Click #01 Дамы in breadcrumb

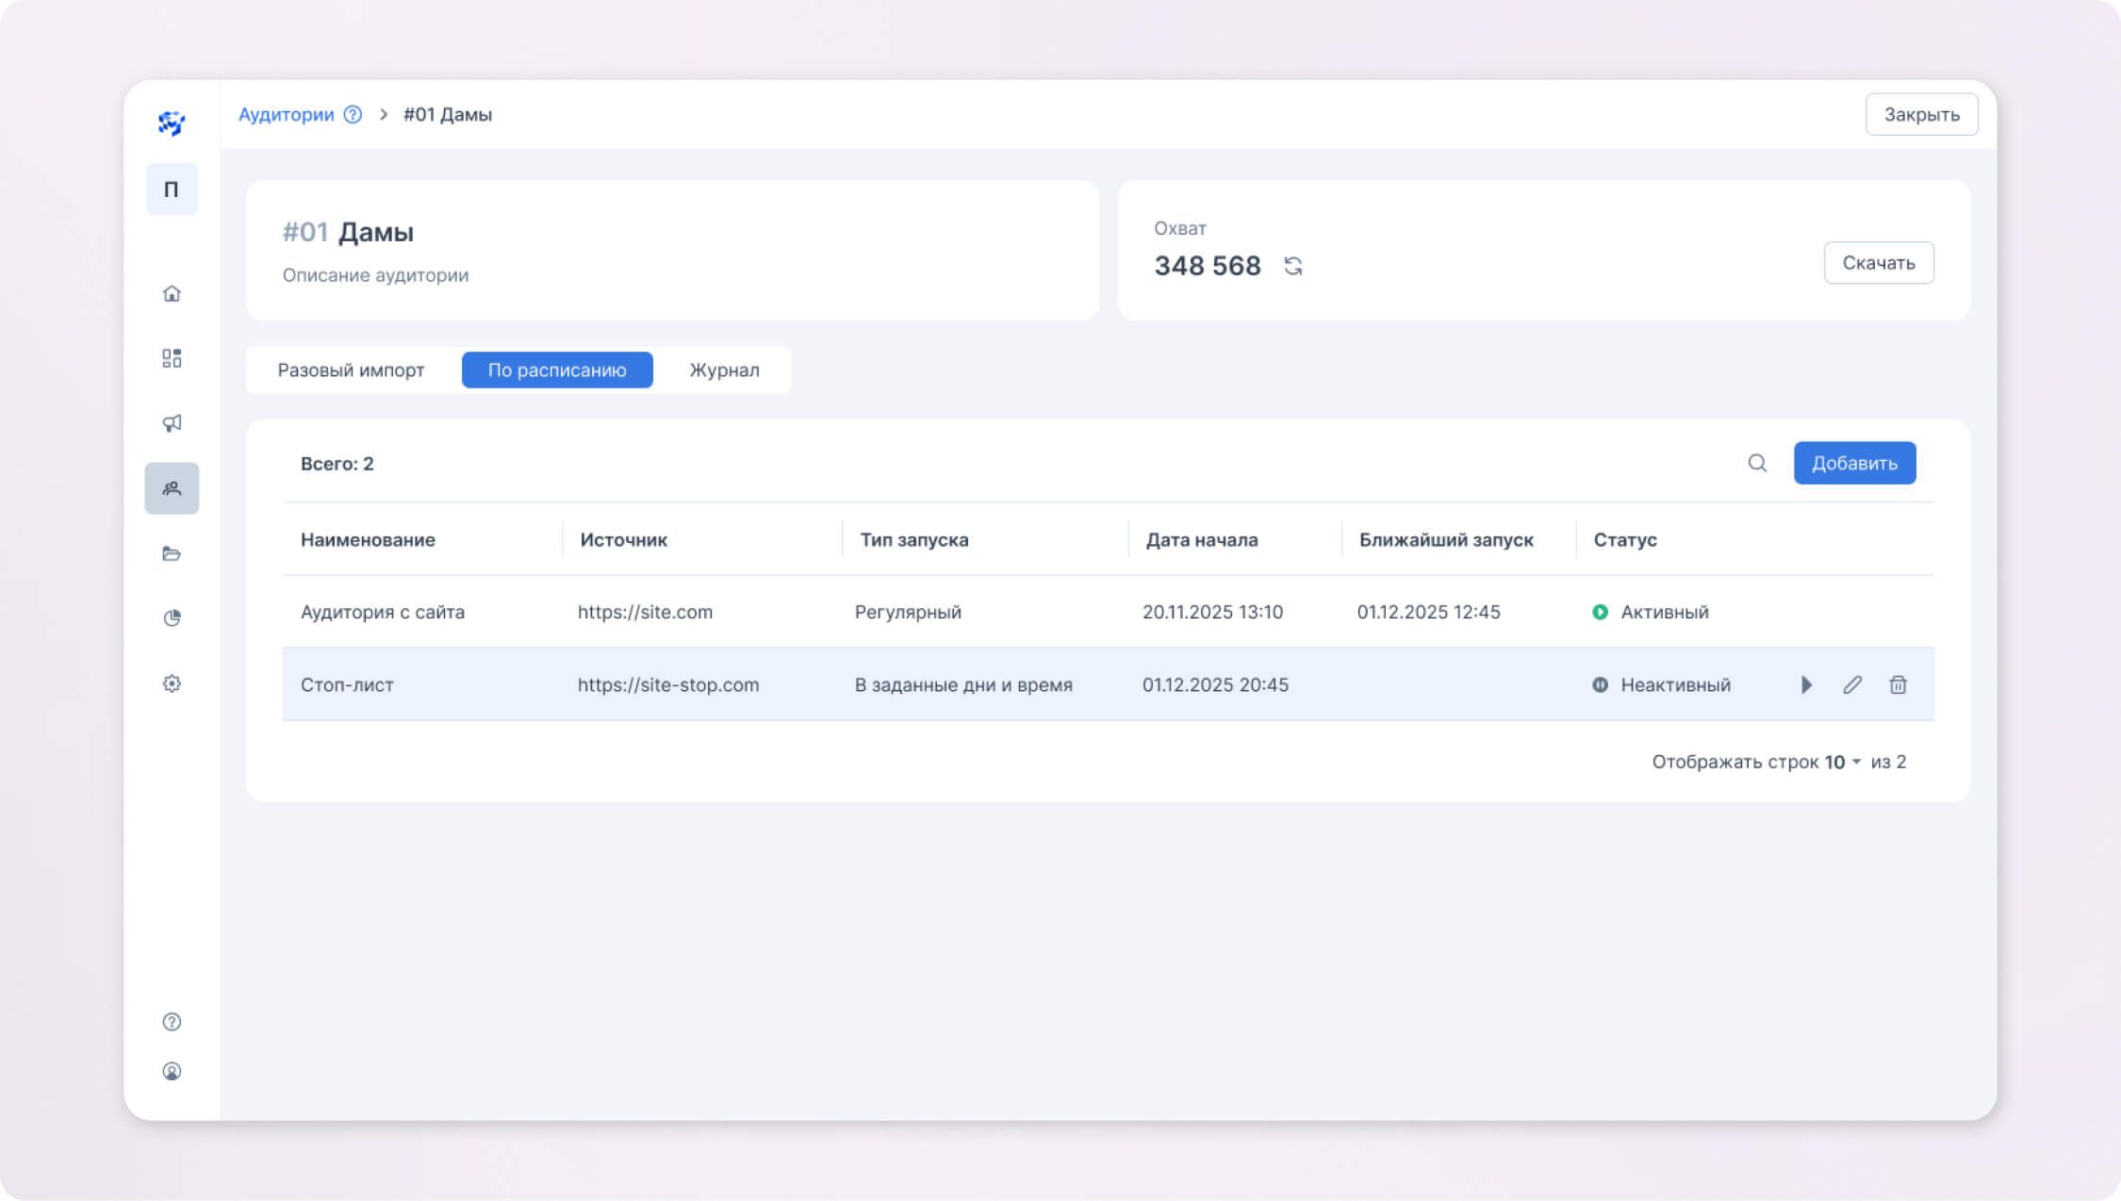coord(448,114)
